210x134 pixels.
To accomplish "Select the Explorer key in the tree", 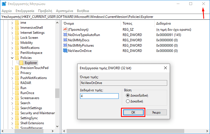I will (x=31, y=63).
